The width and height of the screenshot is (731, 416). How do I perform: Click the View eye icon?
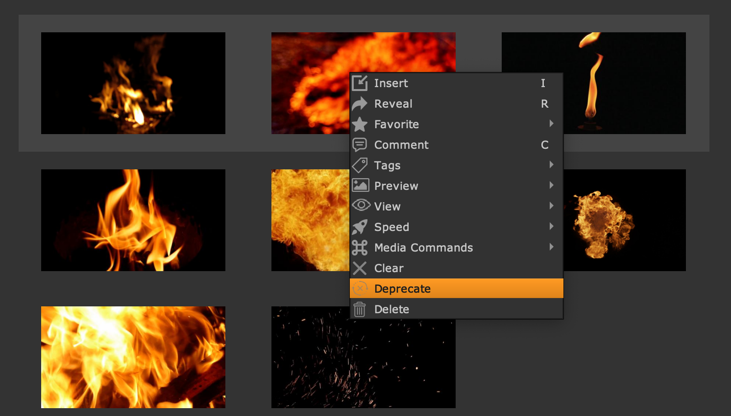361,206
